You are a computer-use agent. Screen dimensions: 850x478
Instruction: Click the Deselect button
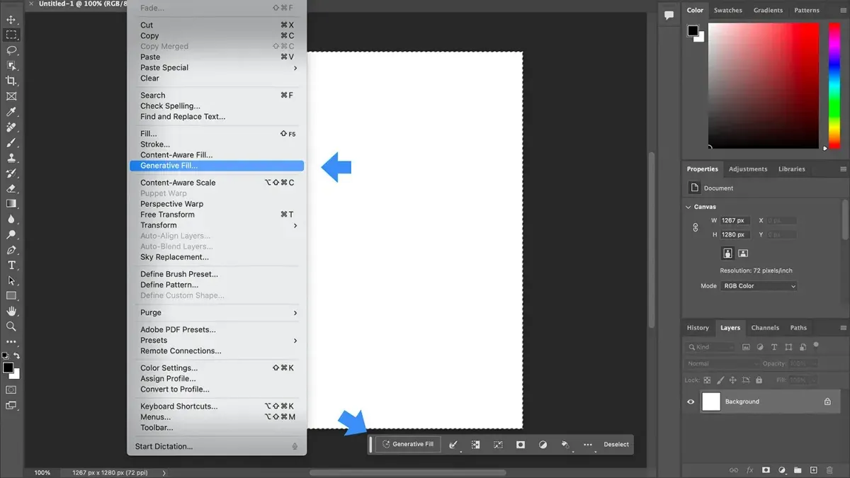616,445
